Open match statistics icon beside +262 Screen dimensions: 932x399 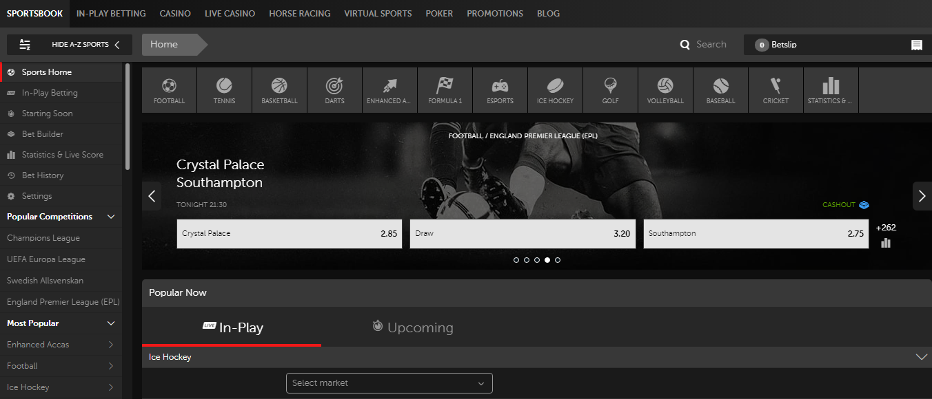886,243
